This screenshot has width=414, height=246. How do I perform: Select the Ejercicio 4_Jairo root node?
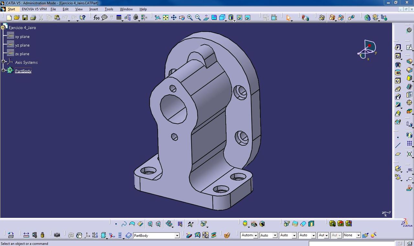(22, 28)
